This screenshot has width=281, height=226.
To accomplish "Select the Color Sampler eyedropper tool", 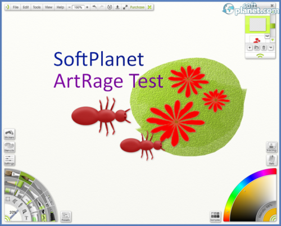I will [x=20, y=205].
